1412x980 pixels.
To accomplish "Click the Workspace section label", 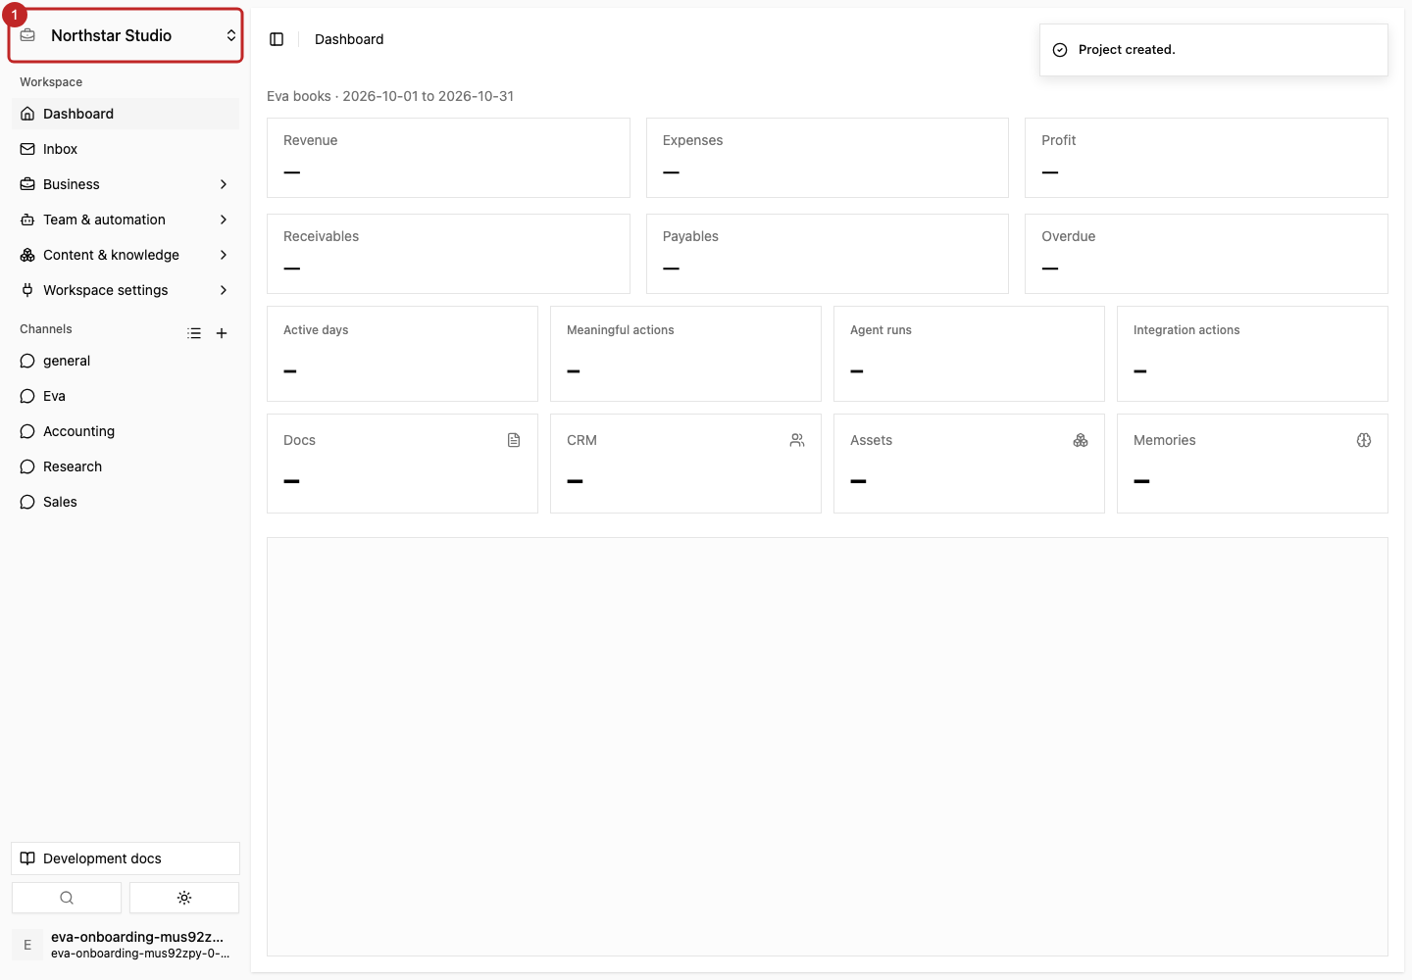I will point(51,82).
